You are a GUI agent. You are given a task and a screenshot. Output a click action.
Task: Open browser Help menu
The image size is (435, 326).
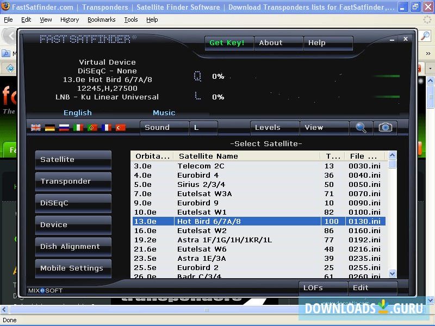click(x=152, y=20)
